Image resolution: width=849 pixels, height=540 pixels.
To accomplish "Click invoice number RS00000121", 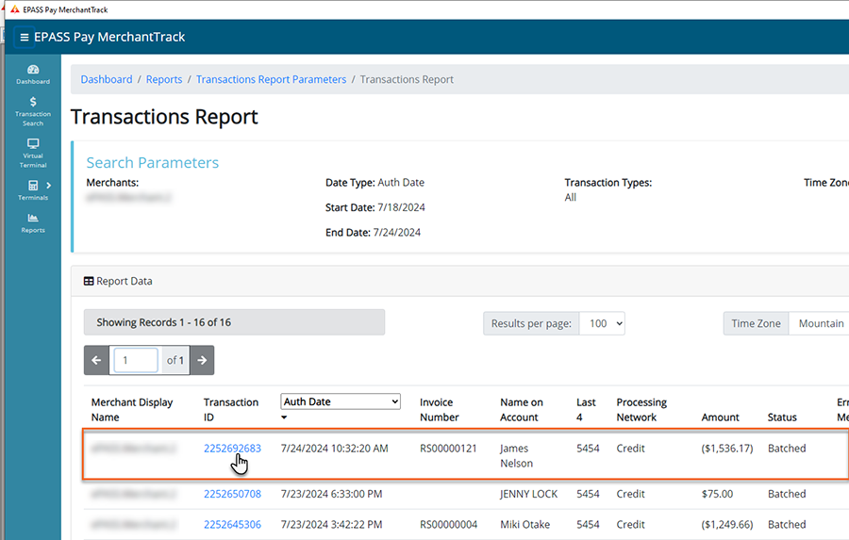I will coord(448,449).
